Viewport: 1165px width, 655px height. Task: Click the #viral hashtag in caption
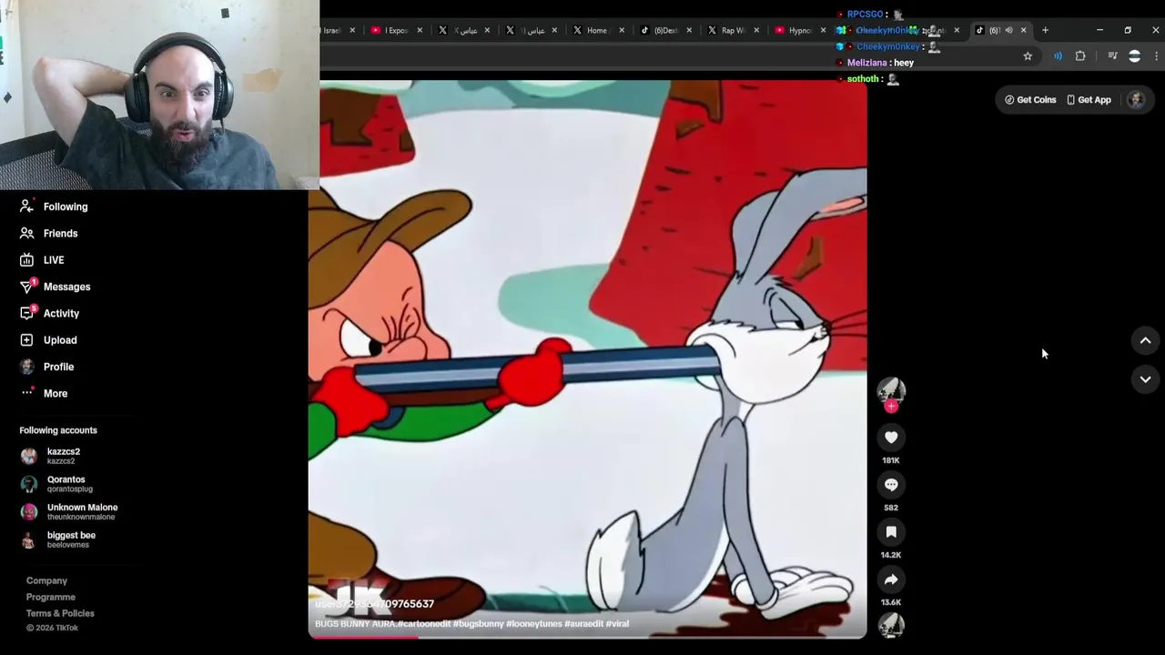[618, 624]
